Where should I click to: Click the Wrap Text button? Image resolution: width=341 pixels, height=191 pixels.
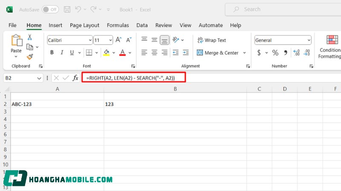211,40
